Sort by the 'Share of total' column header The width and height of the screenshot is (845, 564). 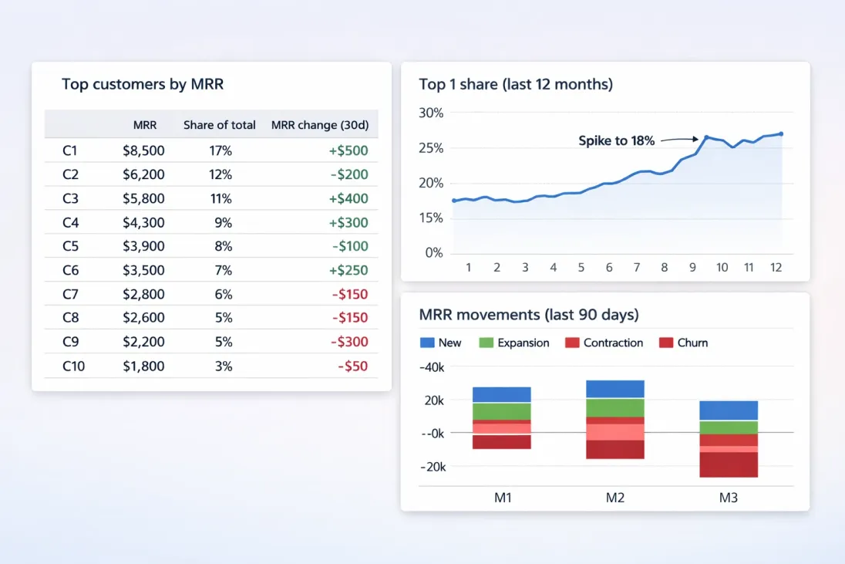click(220, 124)
